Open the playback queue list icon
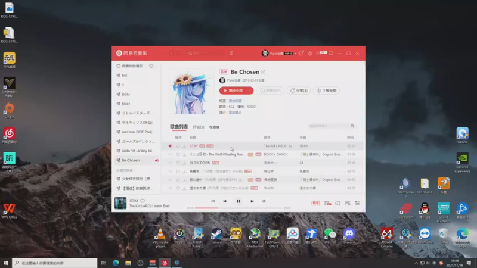The height and width of the screenshot is (268, 477). pos(357,203)
